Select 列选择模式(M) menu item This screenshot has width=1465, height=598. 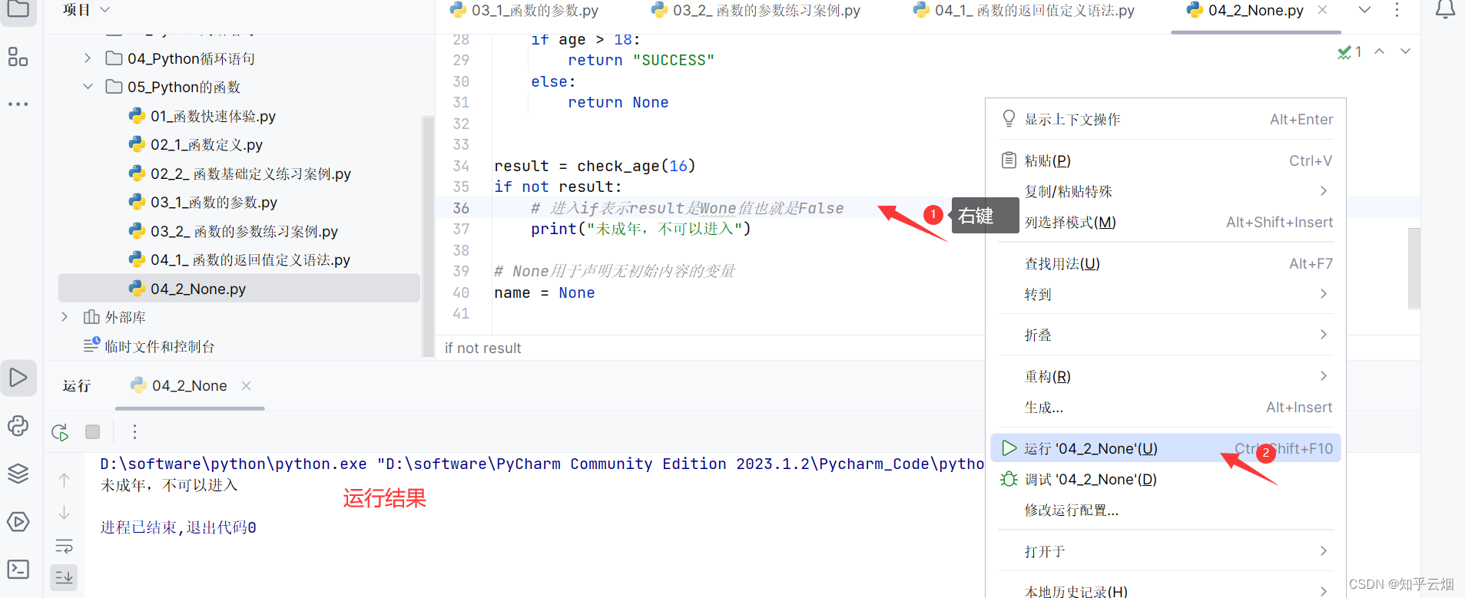[1165, 222]
